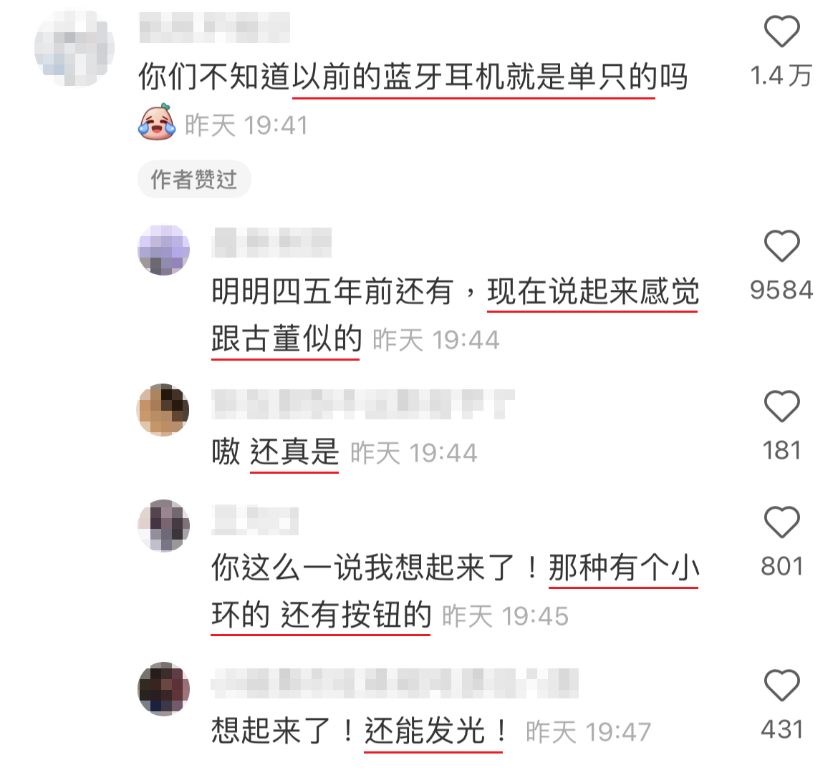Tap the crying-laugh emoji sticker

point(157,122)
